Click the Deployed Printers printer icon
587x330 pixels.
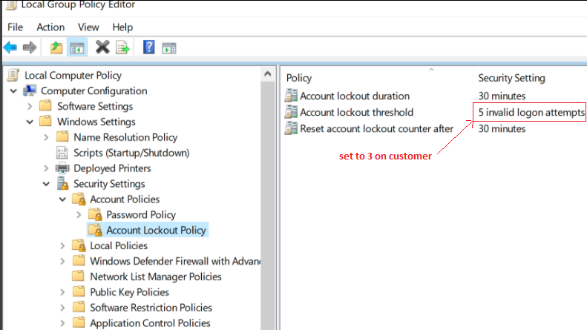[62, 168]
